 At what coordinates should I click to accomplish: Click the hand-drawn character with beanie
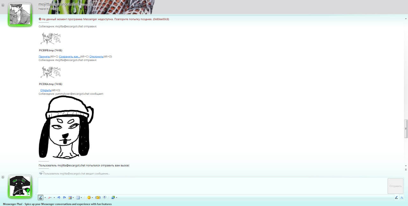click(x=66, y=127)
